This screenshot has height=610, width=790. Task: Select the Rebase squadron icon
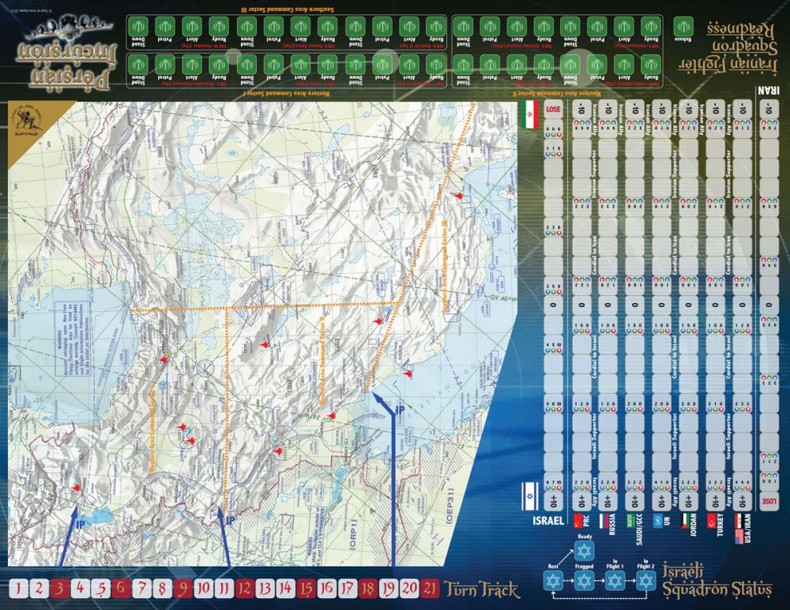click(x=682, y=26)
